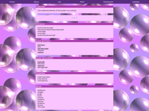Click the Rodents xeno entry

click(41, 103)
